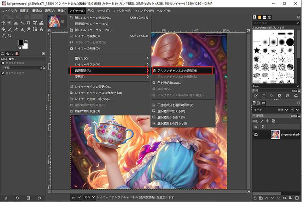Open the Tool Options tab
Screen dimensions: 302x202
[2, 54]
